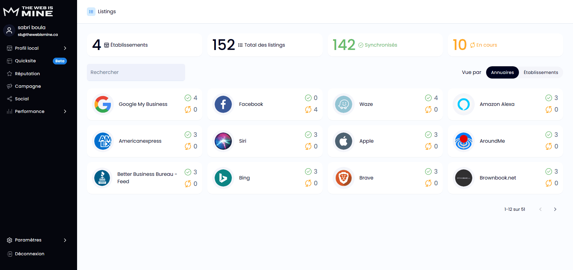Image resolution: width=573 pixels, height=270 pixels.
Task: Click the American Express logo icon
Action: pyautogui.click(x=103, y=141)
